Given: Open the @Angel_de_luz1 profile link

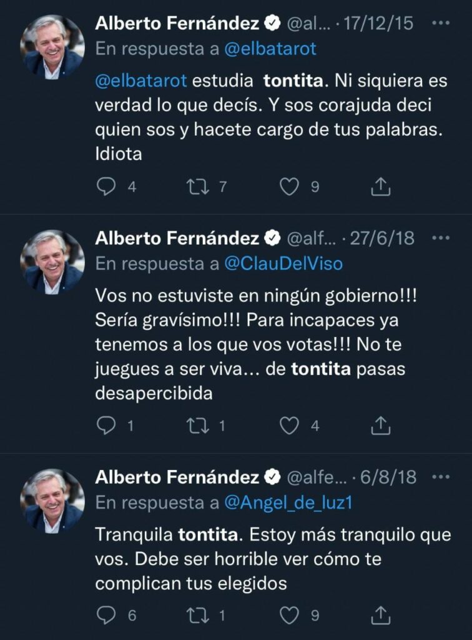Looking at the screenshot, I should point(288,502).
